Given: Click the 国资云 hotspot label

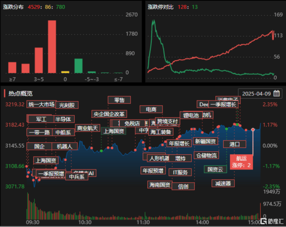Looking at the screenshot, I should (x=215, y=169).
